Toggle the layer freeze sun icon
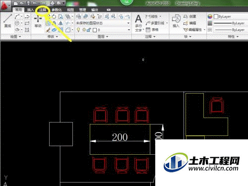 84,30
